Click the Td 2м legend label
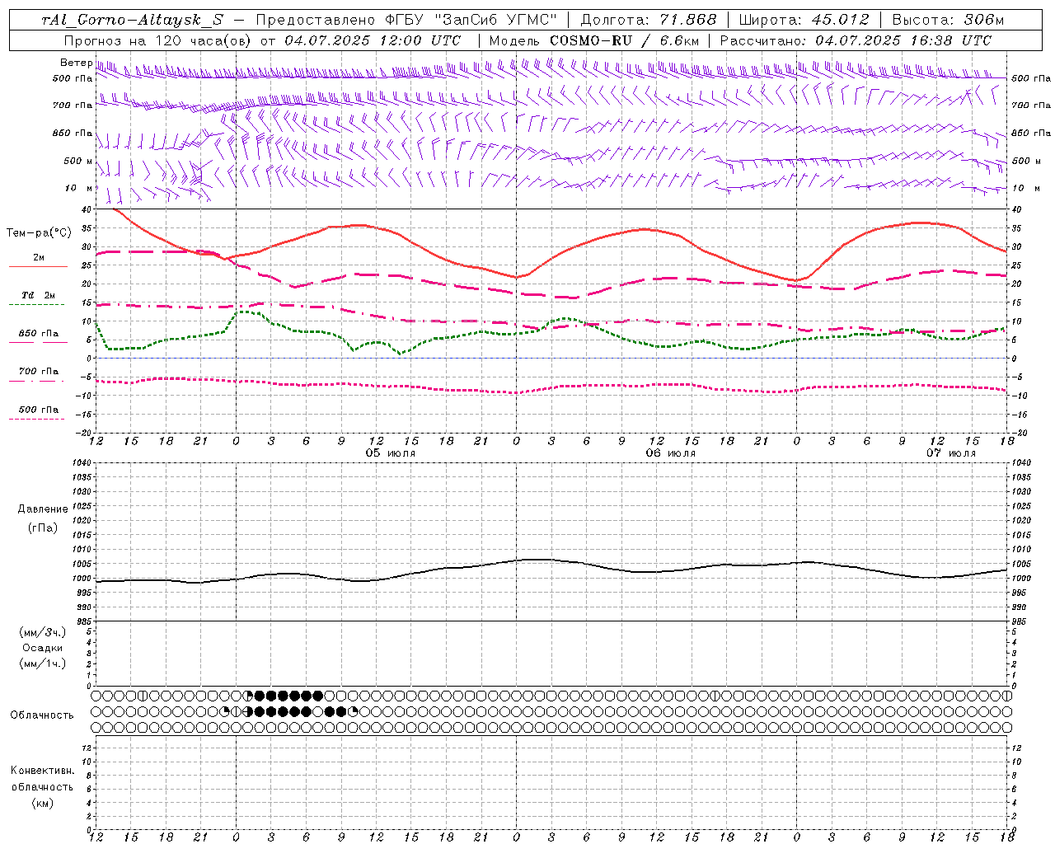The width and height of the screenshot is (1055, 844). point(39,295)
